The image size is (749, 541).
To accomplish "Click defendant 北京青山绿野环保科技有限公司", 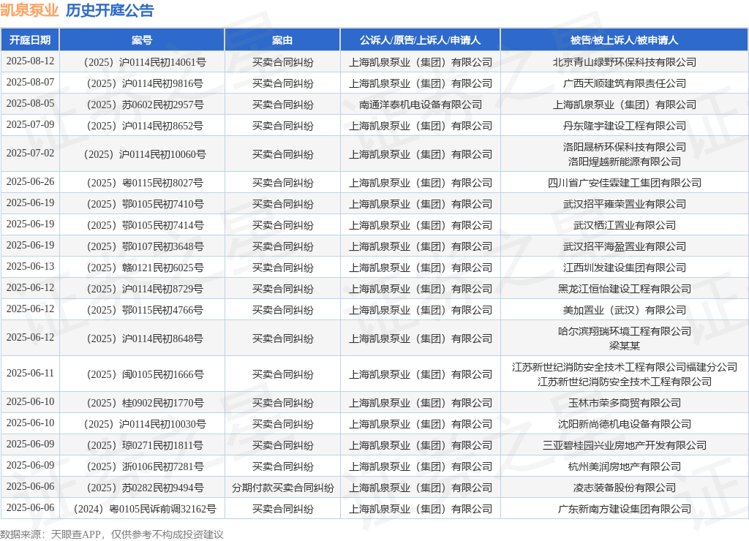I will (x=625, y=62).
